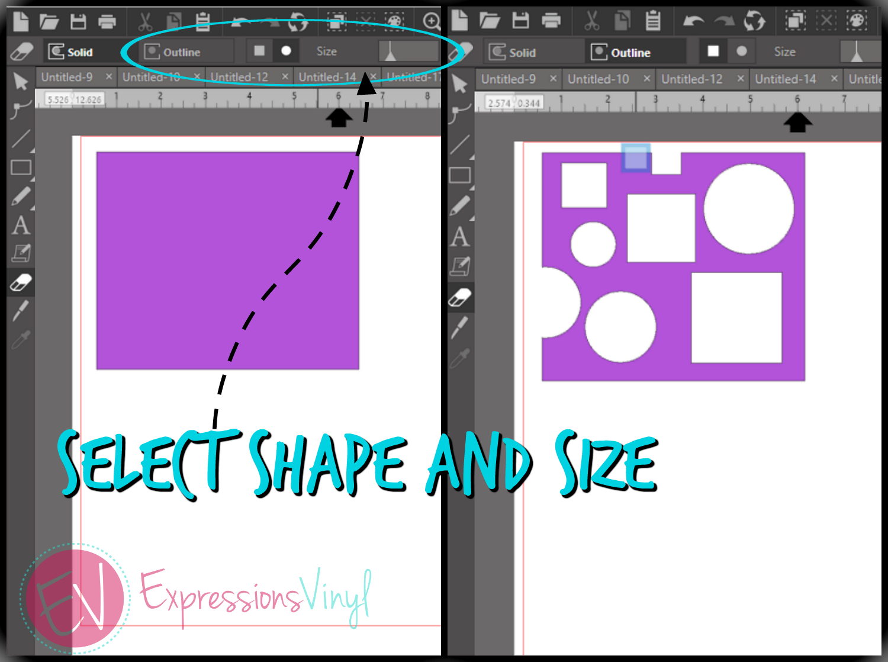This screenshot has height=662, width=888.
Task: Activate Eraser tool in right panel sidebar
Action: (461, 297)
